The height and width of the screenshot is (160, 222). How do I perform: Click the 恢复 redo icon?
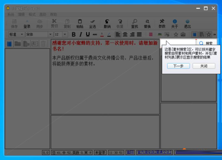point(120,24)
